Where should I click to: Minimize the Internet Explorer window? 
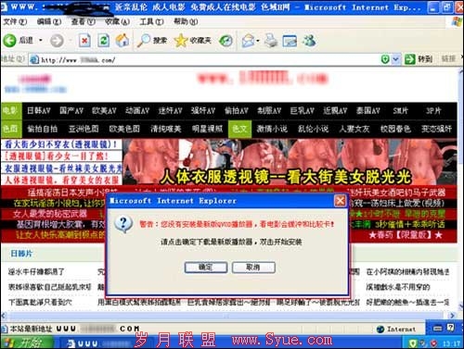(433, 7)
